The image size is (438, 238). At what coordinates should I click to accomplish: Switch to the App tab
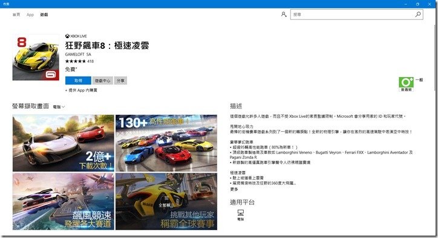(x=30, y=14)
